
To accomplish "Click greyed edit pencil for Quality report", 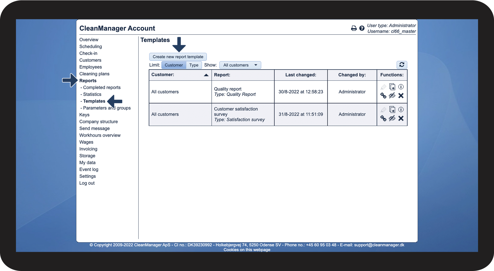I will (383, 87).
